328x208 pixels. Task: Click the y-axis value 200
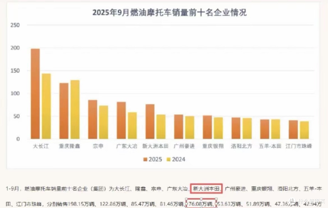click(15, 48)
